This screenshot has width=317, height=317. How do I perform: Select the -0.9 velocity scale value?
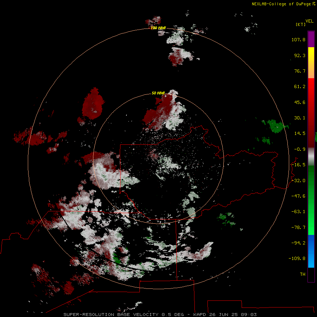[300, 149]
